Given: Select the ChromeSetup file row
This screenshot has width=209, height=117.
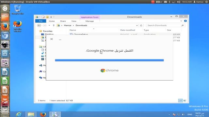Looking at the screenshot, I should [x=125, y=34].
